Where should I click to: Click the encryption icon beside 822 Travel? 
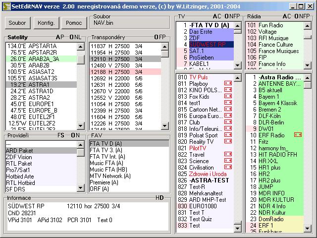(x=228, y=154)
